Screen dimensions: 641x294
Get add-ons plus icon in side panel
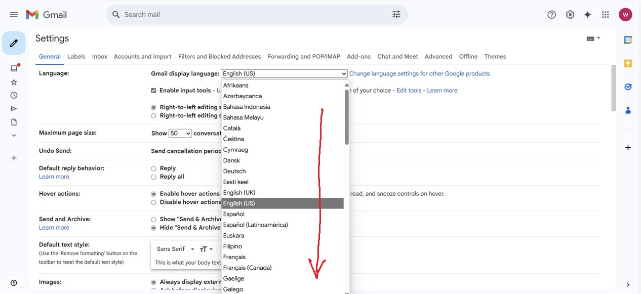tap(628, 148)
